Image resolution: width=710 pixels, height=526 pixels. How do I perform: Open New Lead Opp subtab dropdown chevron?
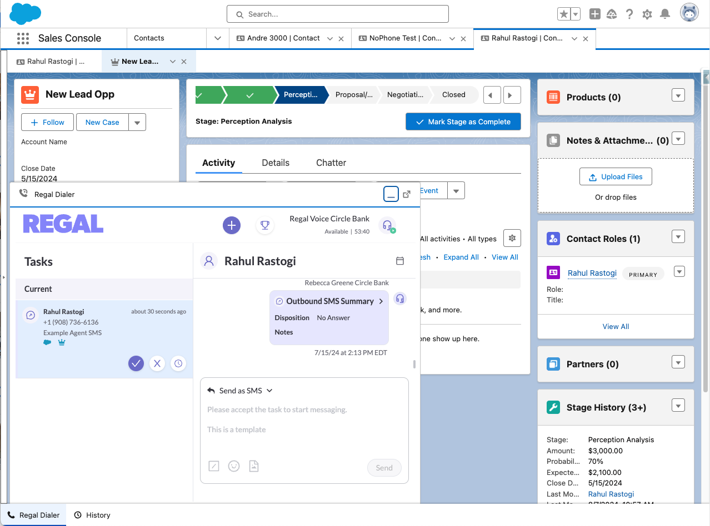point(173,62)
